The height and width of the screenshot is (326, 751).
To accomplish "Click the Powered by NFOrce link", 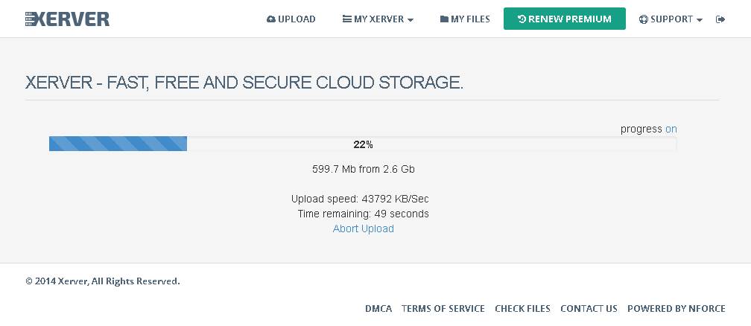I will point(676,308).
